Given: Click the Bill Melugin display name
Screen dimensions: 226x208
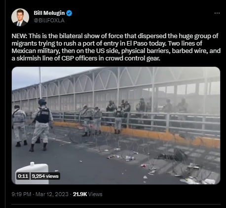Looking at the screenshot, I should [x=49, y=13].
